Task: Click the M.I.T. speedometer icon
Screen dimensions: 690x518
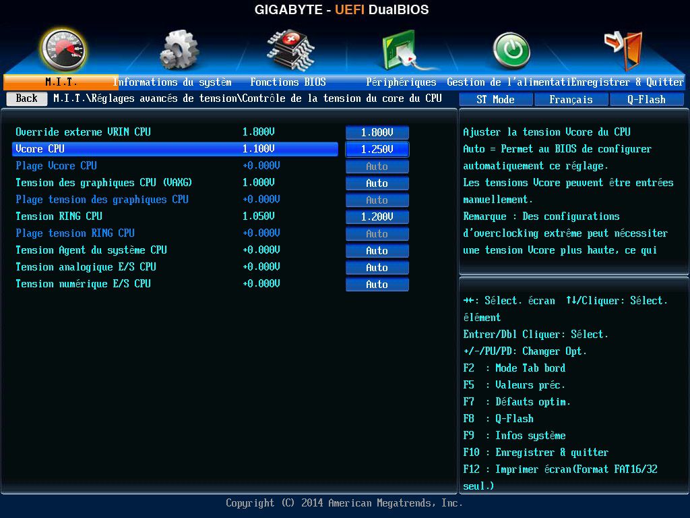Action: (63, 50)
